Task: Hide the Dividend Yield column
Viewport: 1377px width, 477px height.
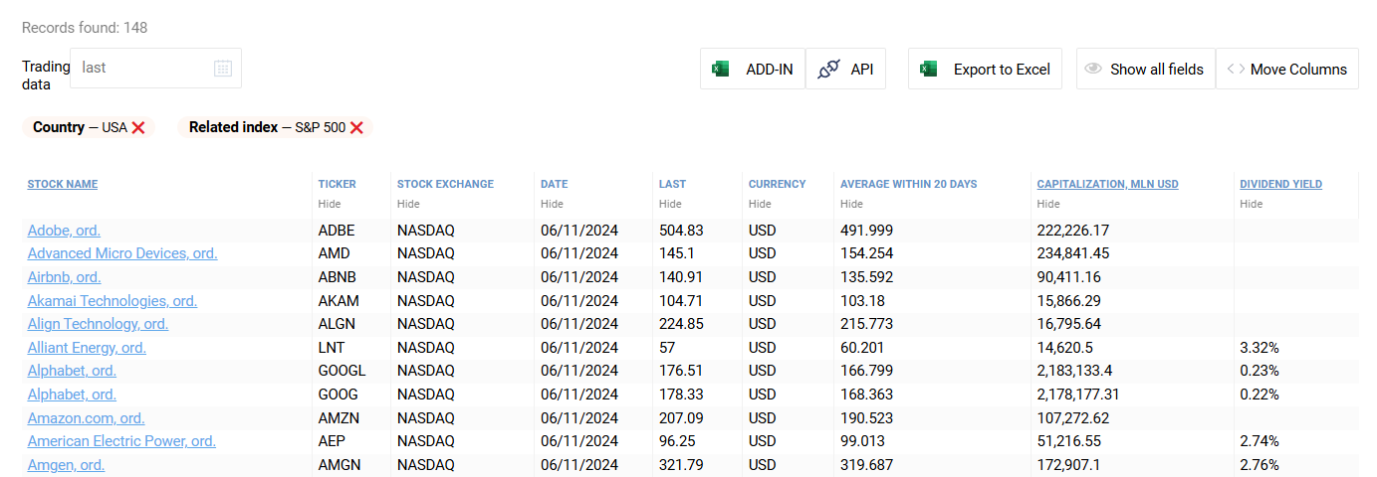Action: click(x=1251, y=204)
